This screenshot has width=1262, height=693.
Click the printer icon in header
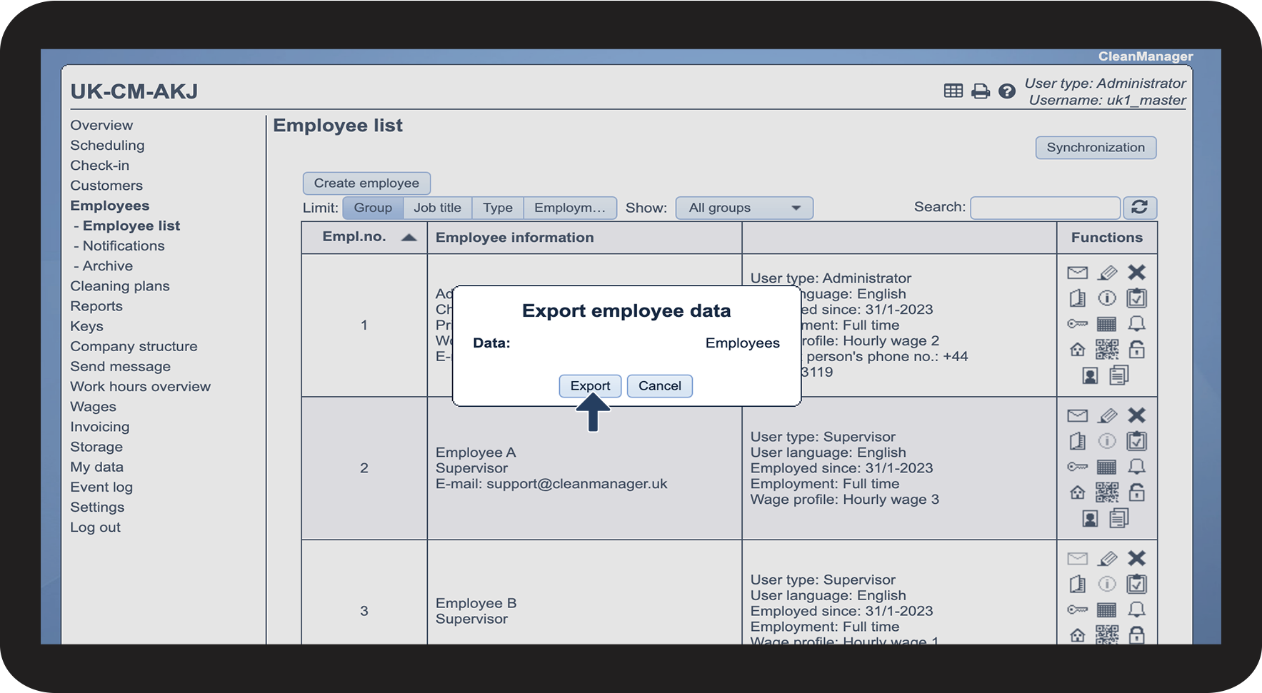(981, 91)
